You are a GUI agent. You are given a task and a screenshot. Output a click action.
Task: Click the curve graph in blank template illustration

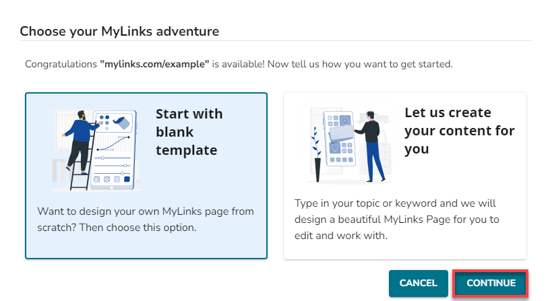point(112,142)
